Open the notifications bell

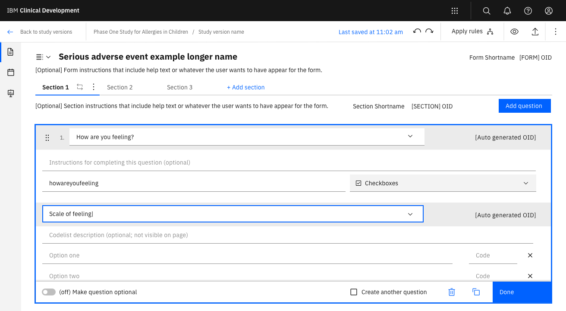tap(507, 11)
